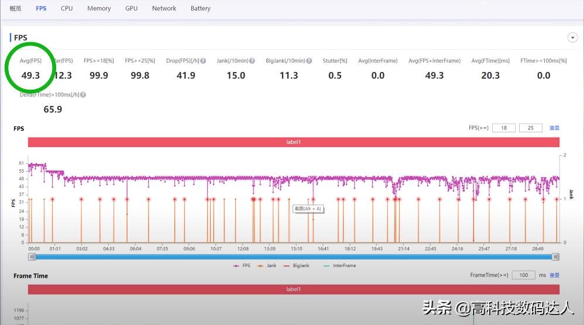Click the FTime>=100ms[%] label
The image size is (584, 325).
point(544,61)
